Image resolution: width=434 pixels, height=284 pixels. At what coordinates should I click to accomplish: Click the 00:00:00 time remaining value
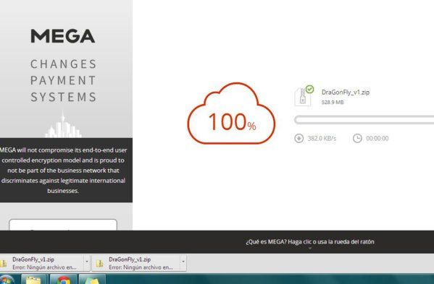pos(377,138)
